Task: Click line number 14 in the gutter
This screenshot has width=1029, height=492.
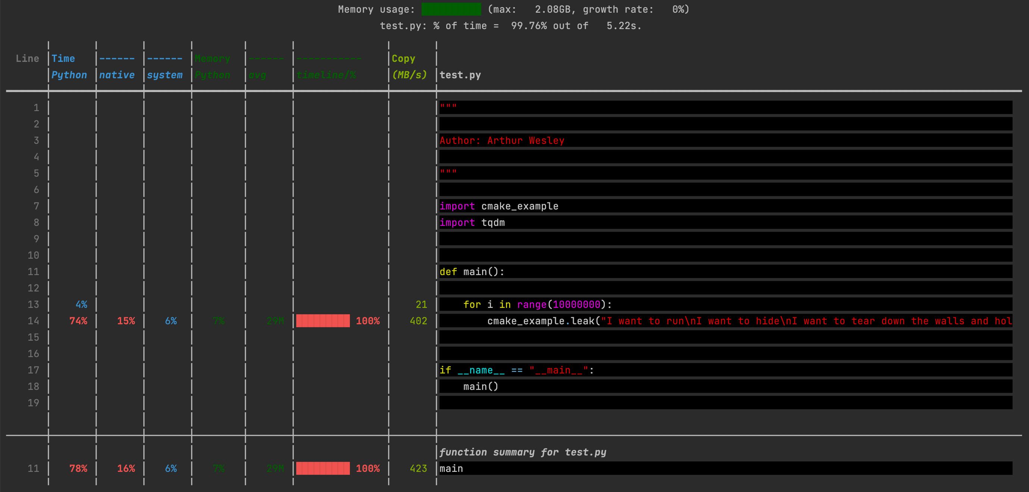Action: click(x=34, y=321)
